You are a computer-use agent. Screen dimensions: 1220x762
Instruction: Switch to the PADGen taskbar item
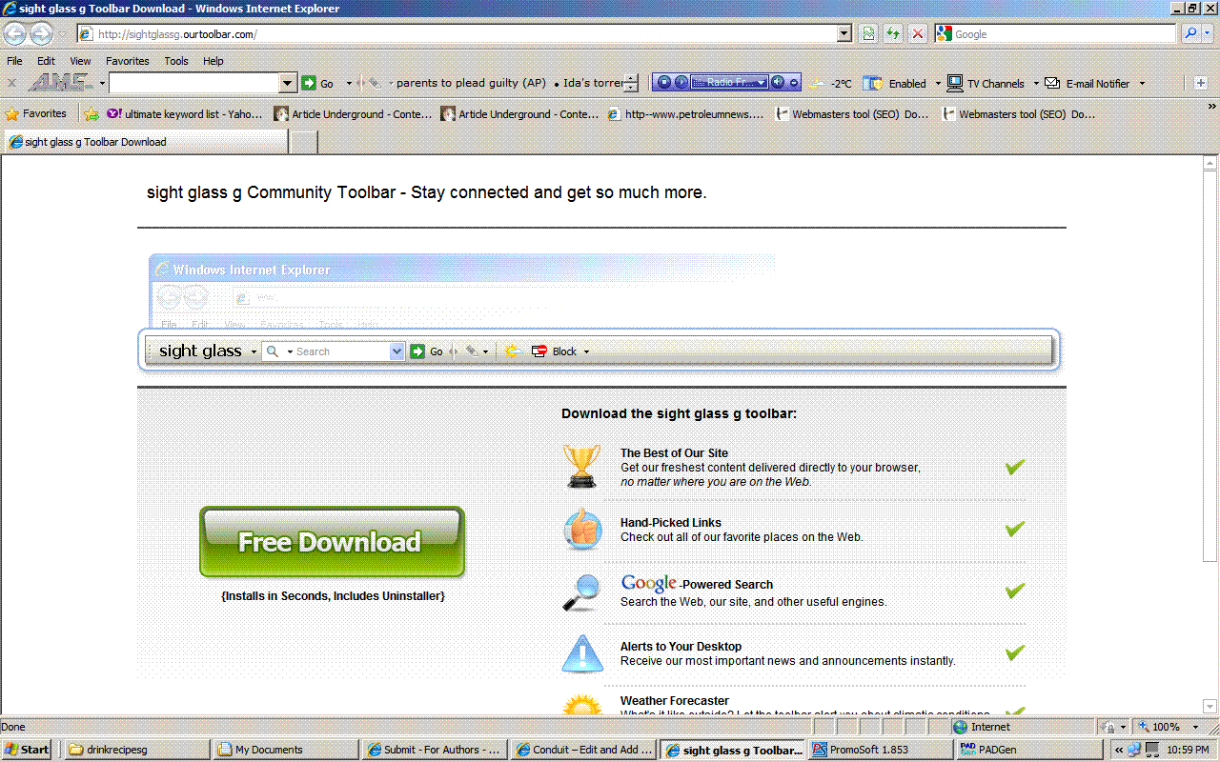point(1027,750)
